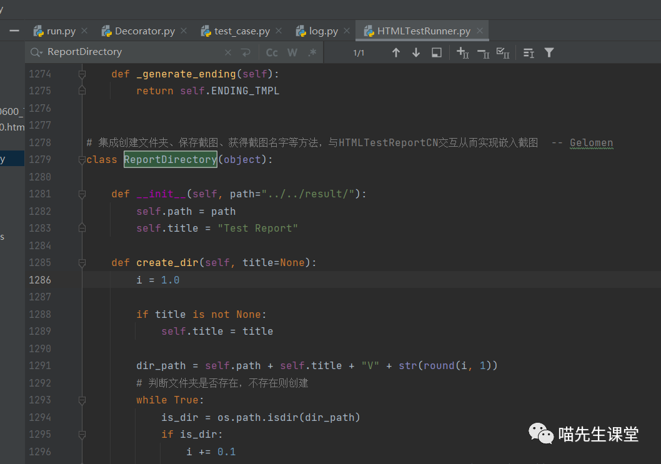
Task: Collapse create_dir method fold at line 1285
Action: pyautogui.click(x=82, y=263)
